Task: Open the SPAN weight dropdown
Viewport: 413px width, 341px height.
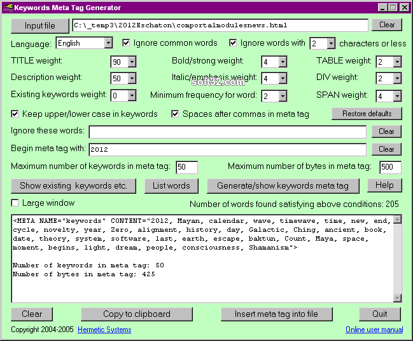Action: (397, 97)
